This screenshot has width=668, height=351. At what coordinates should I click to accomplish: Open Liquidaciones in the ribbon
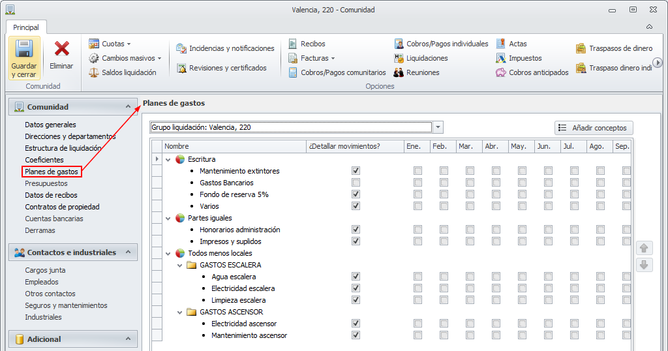click(x=427, y=58)
